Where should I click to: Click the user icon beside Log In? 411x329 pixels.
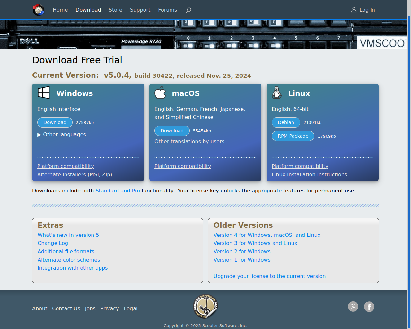point(354,10)
